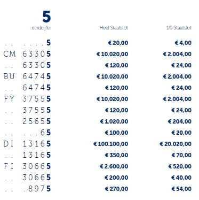
Task: Select the 1/5 Staatslot column header
Action: coord(179,28)
